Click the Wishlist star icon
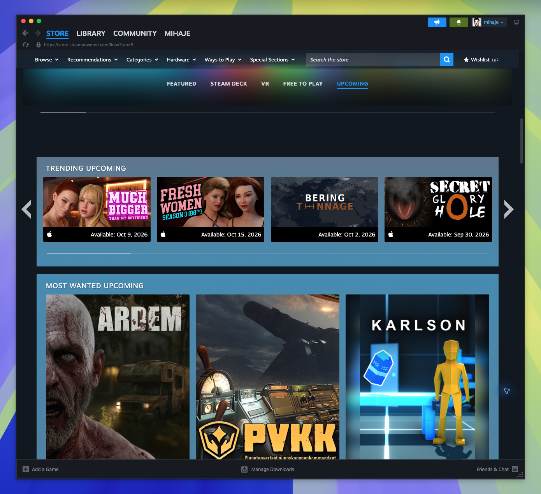This screenshot has width=541, height=494. click(466, 60)
